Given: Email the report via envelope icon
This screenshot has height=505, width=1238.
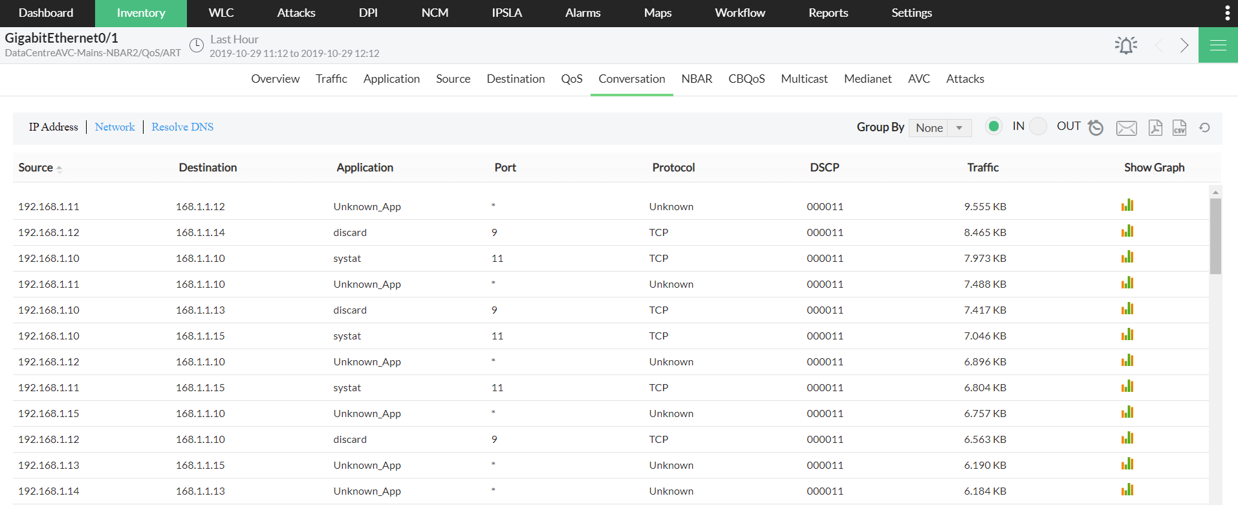Looking at the screenshot, I should click(1126, 128).
